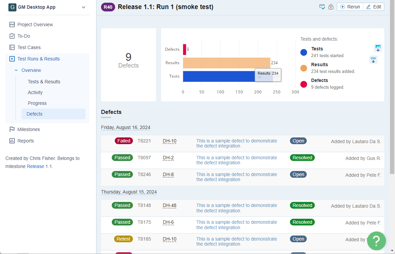Viewport: 395px width, 254px height.
Task: Click the email subscription icon in header
Action: (322, 7)
